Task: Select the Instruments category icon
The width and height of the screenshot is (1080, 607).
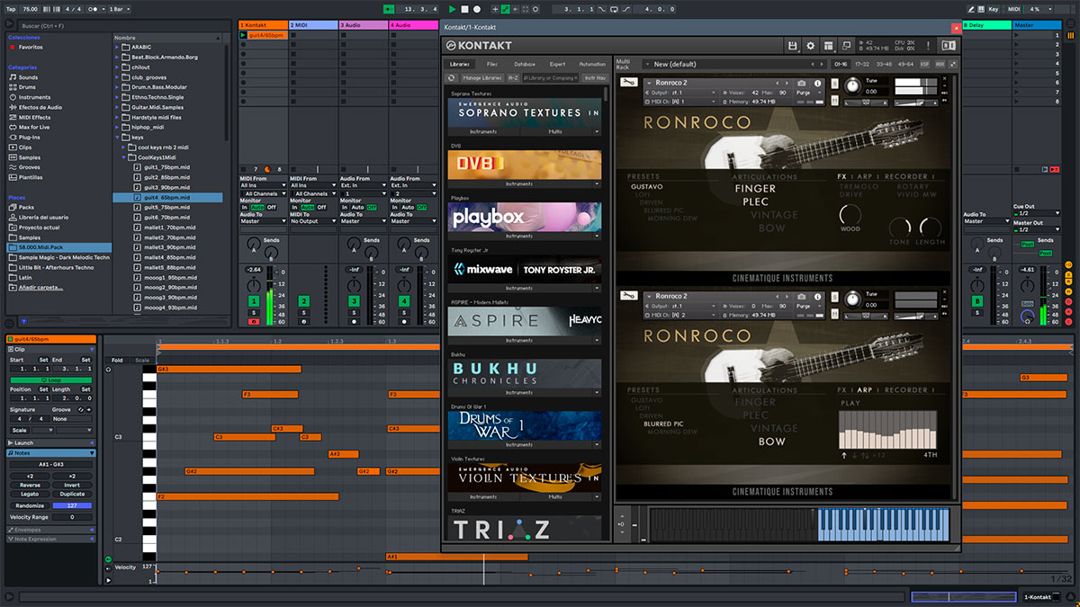Action: [x=13, y=97]
